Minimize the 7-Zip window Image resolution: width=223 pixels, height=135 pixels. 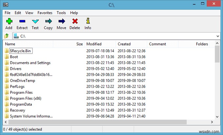tap(194, 4)
